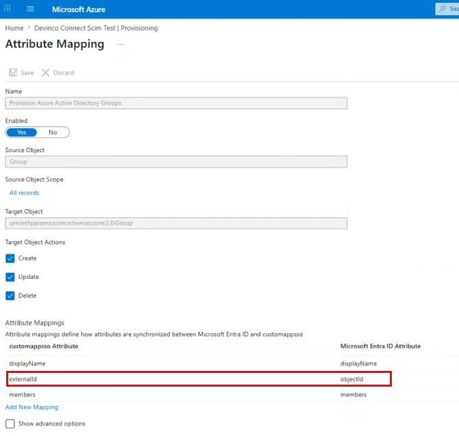
Task: Click the Source Object Group field
Action: [x=176, y=162]
